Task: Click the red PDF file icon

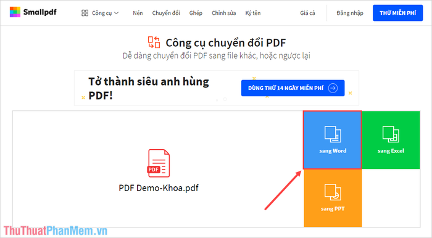Action: pyautogui.click(x=159, y=163)
